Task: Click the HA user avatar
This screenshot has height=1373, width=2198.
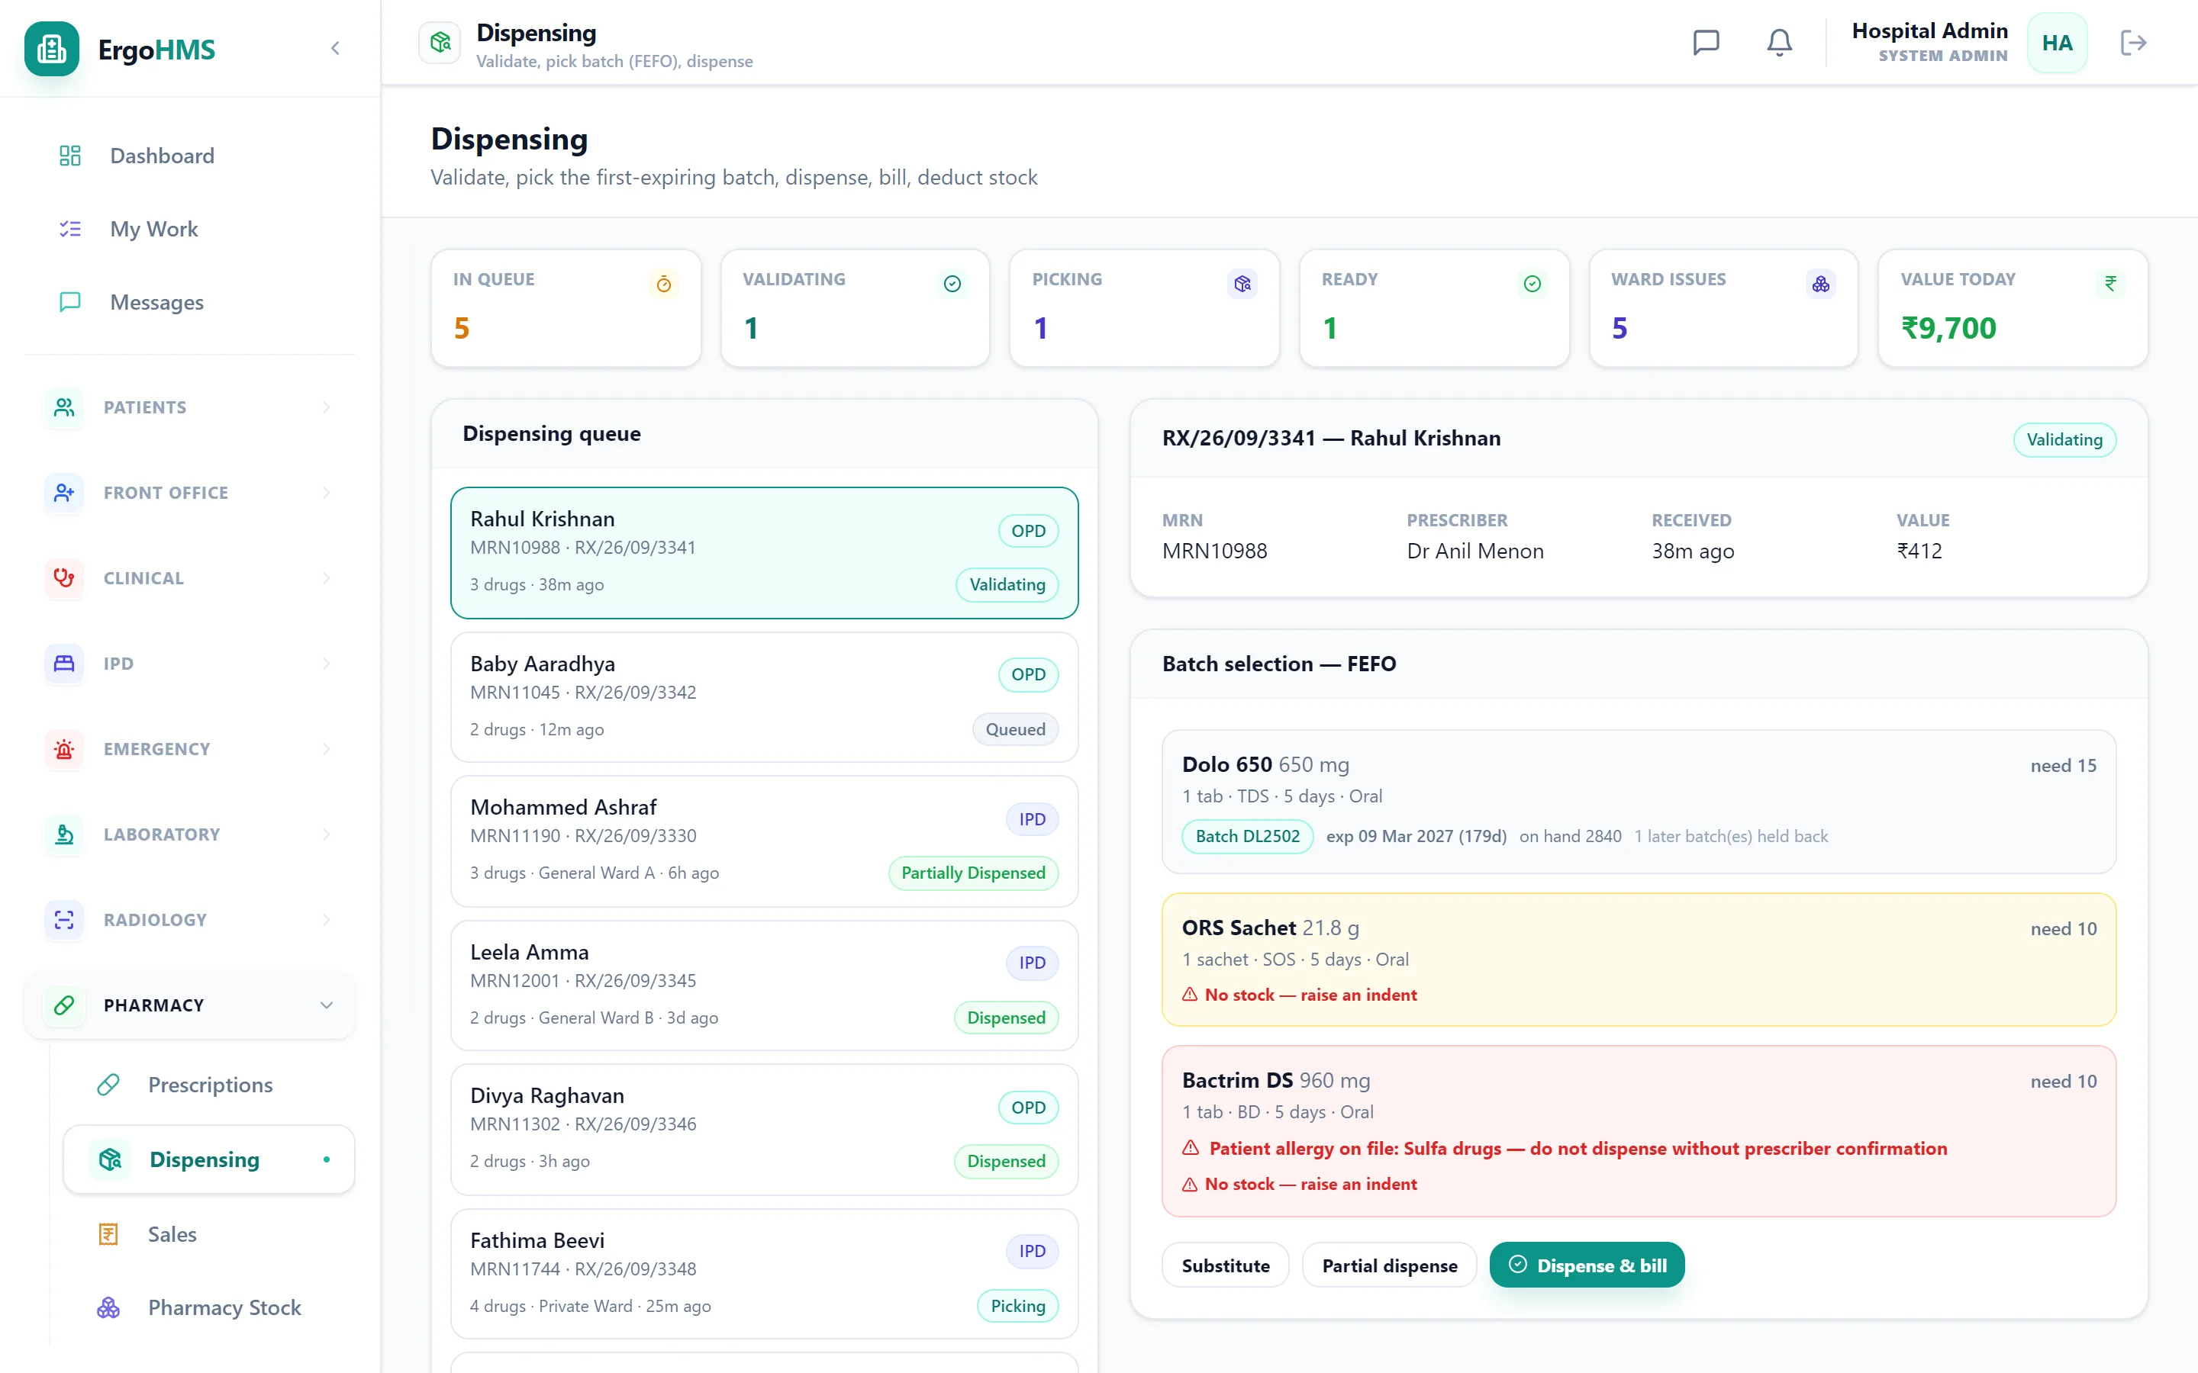Action: click(x=2058, y=43)
